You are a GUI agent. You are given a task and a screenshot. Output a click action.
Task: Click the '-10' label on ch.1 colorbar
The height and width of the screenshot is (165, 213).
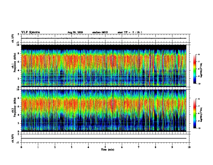pyautogui.click(x=199, y=84)
